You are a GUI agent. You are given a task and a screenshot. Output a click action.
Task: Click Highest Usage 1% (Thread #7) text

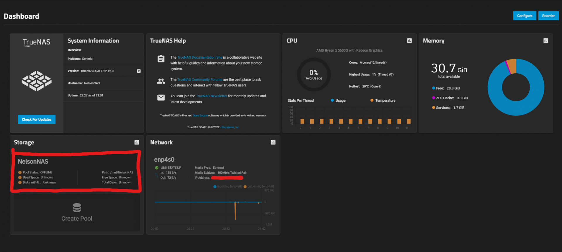(x=371, y=74)
